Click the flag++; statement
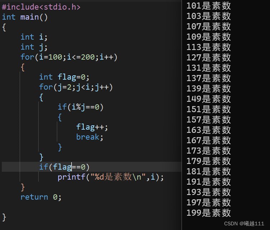 point(92,127)
